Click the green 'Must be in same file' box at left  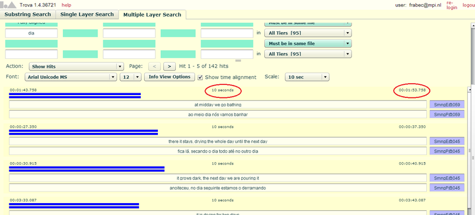click(x=31, y=43)
